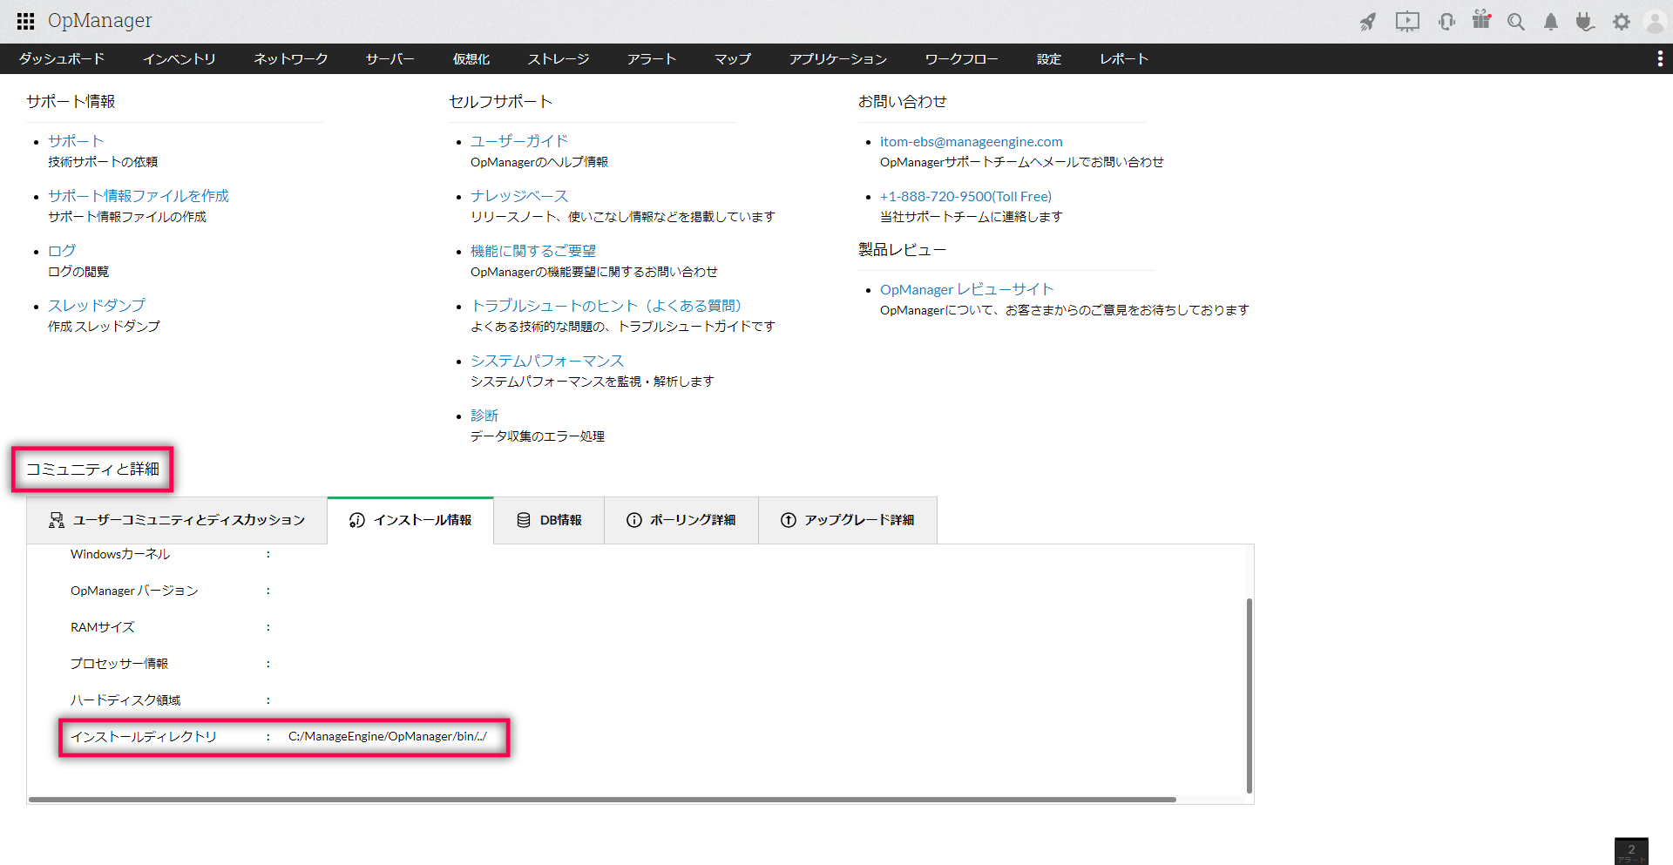Go to the ワークフロー menu
The image size is (1673, 865).
pos(962,58)
